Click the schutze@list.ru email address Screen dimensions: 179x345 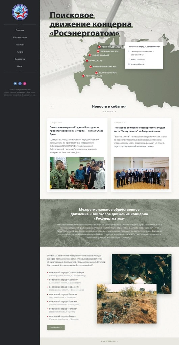137,64
